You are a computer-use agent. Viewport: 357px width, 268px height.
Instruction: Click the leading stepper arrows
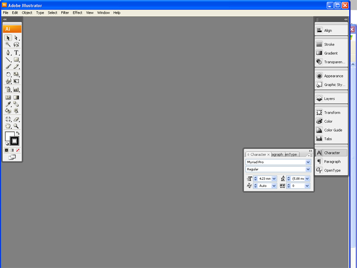[289, 179]
